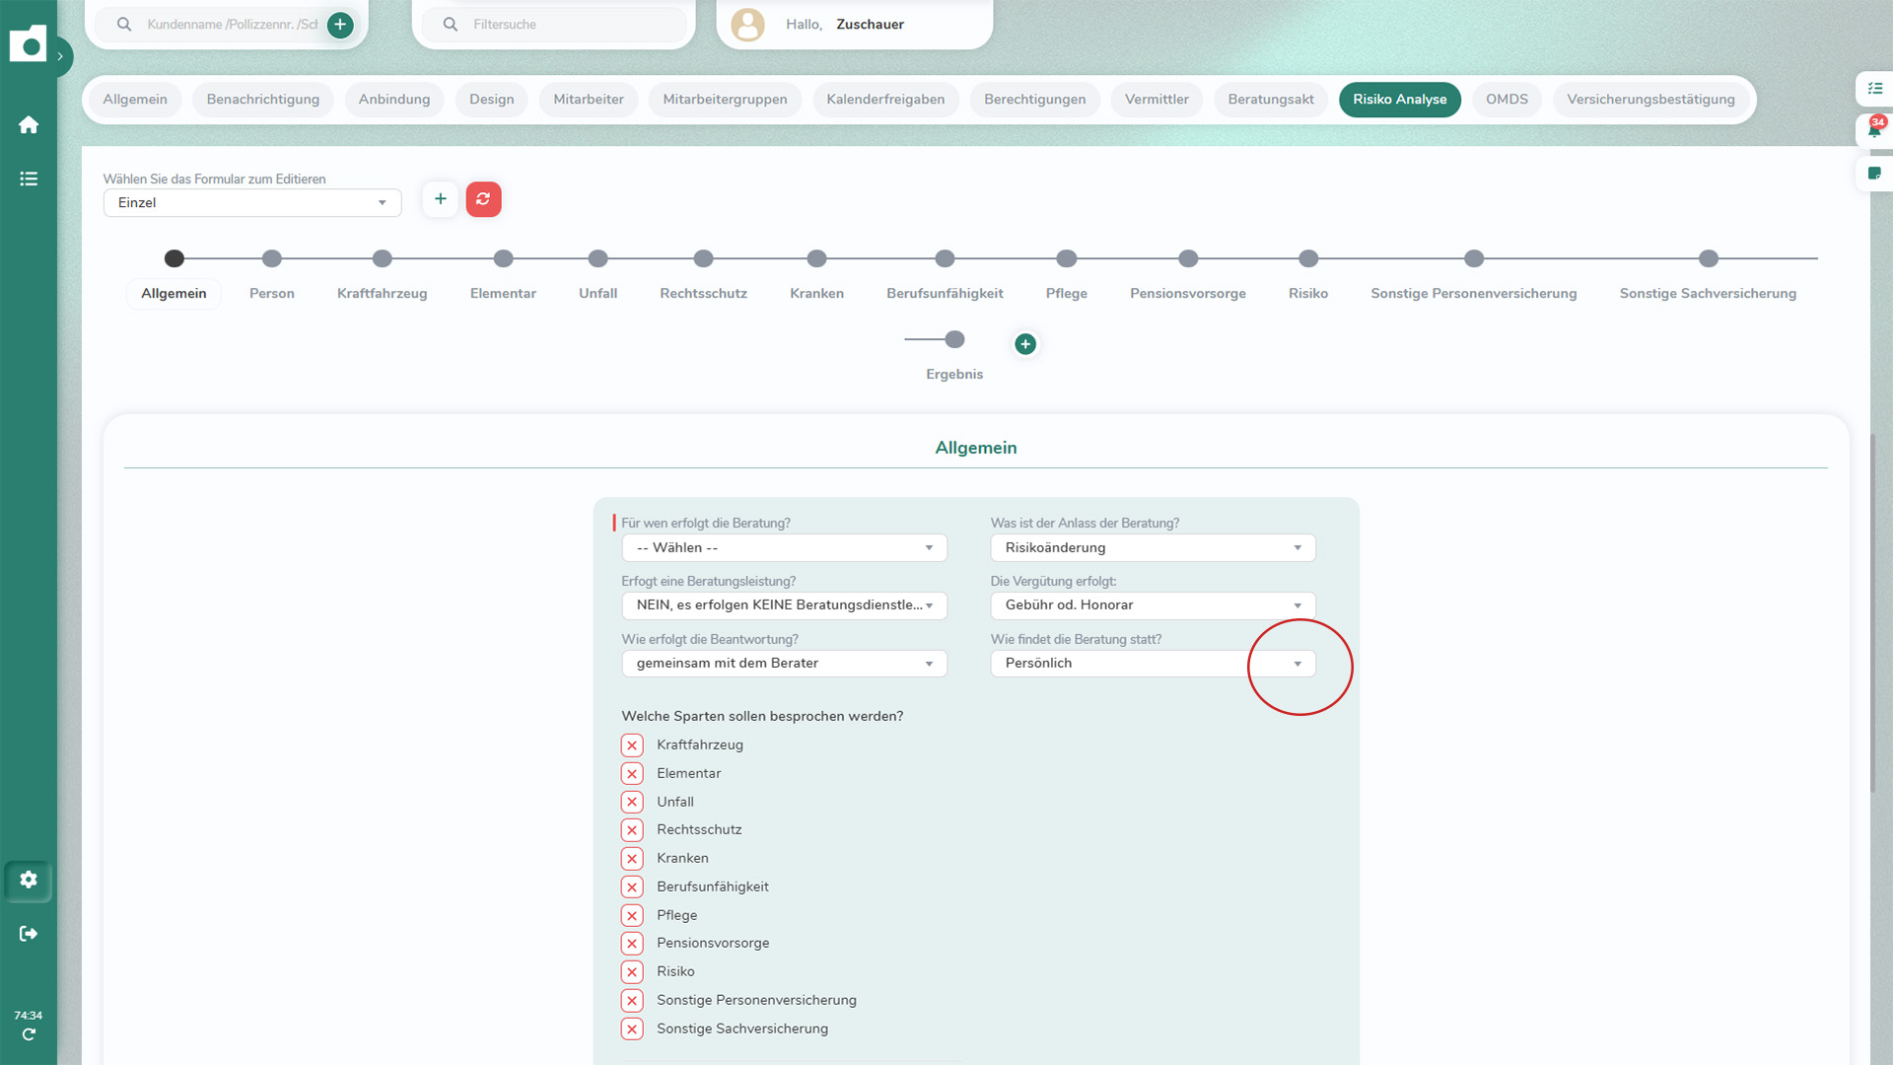The height and width of the screenshot is (1065, 1893).
Task: Switch to the OMDS tab
Action: click(x=1506, y=99)
